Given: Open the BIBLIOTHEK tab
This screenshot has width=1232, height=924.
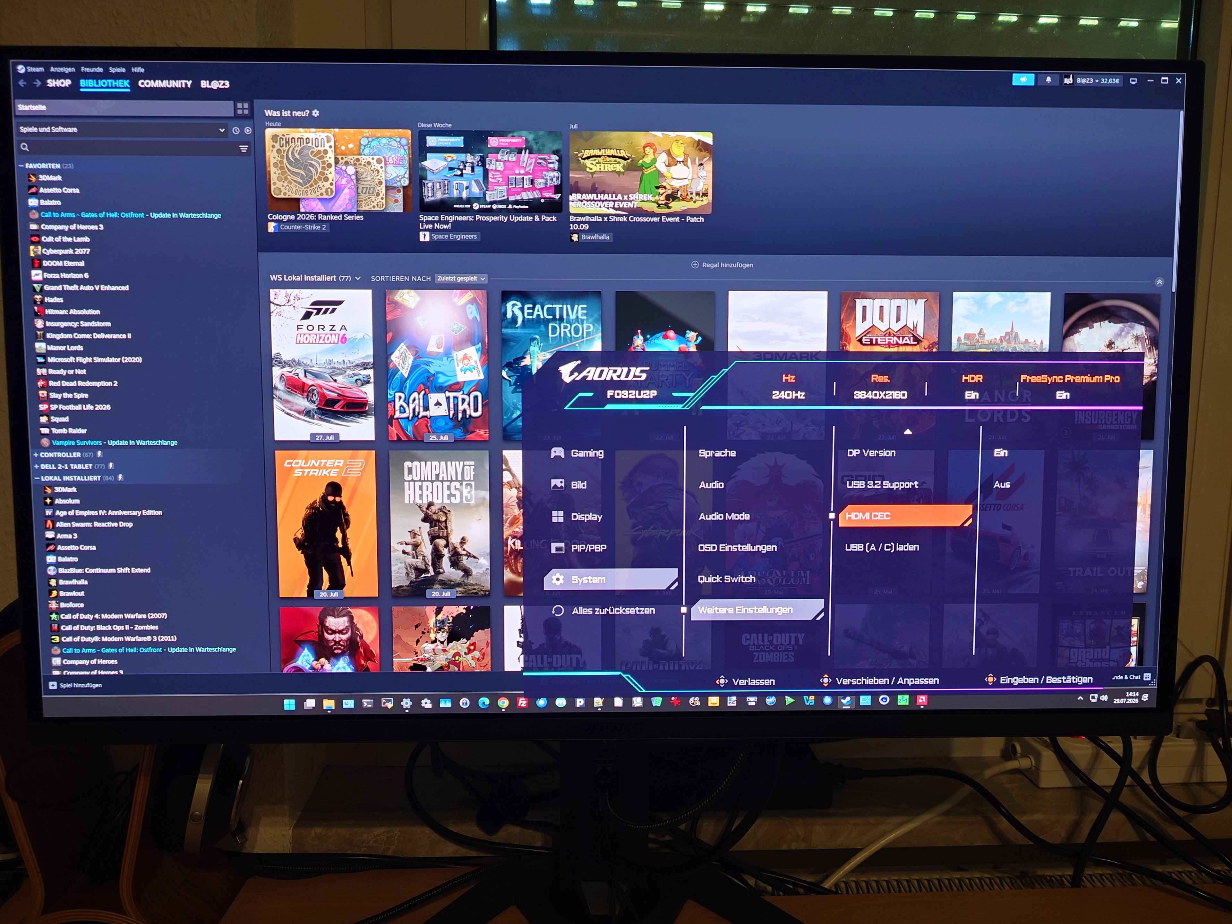Looking at the screenshot, I should click(105, 83).
